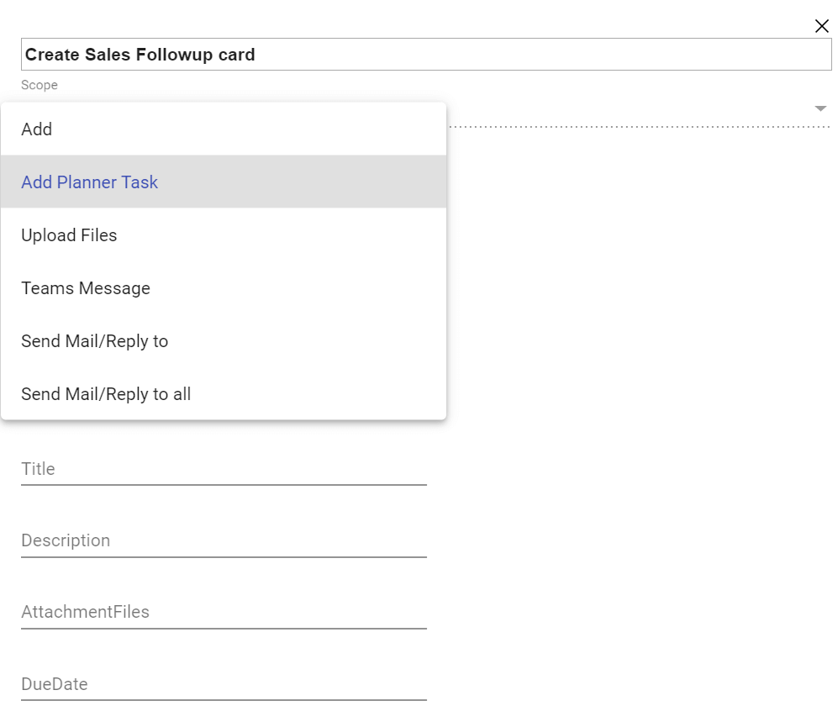Click the DueDate placeholder text
Screen dimensions: 838x706
click(x=55, y=684)
